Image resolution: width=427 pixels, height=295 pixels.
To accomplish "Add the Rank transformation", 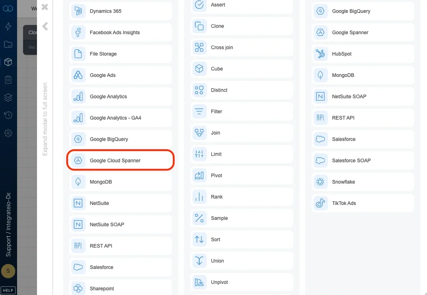I will [242, 197].
